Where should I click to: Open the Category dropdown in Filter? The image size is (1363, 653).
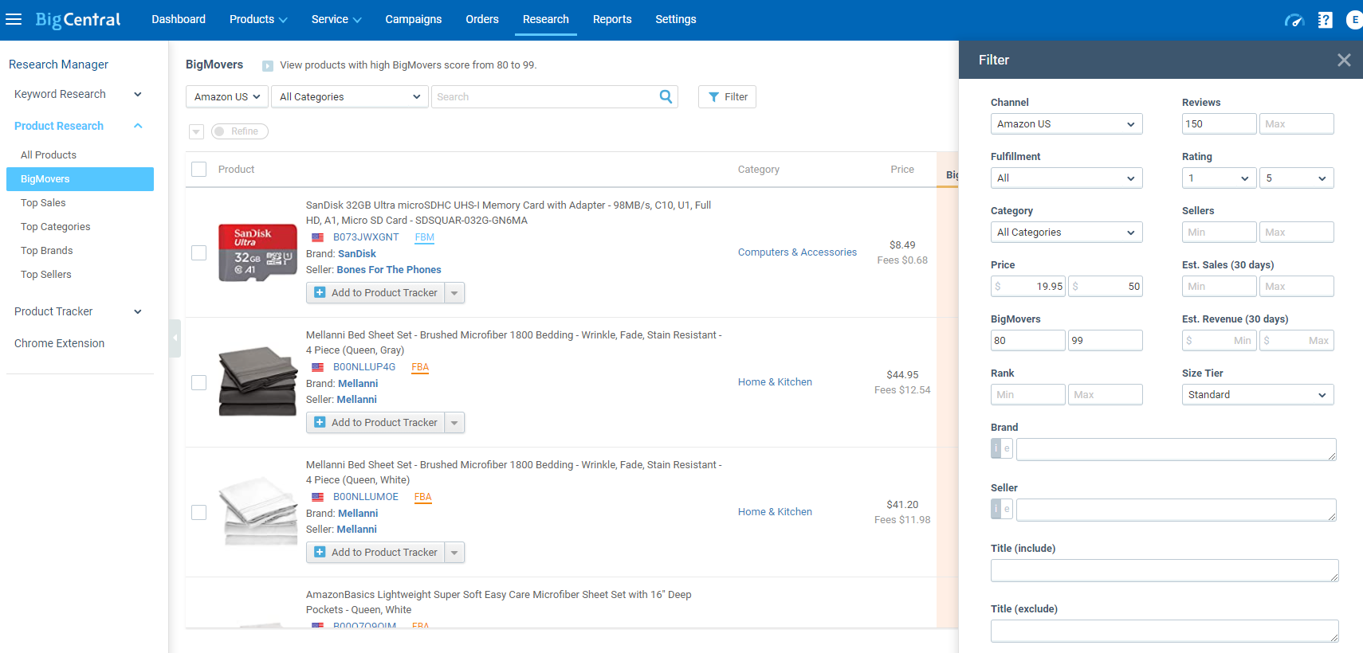pyautogui.click(x=1066, y=232)
